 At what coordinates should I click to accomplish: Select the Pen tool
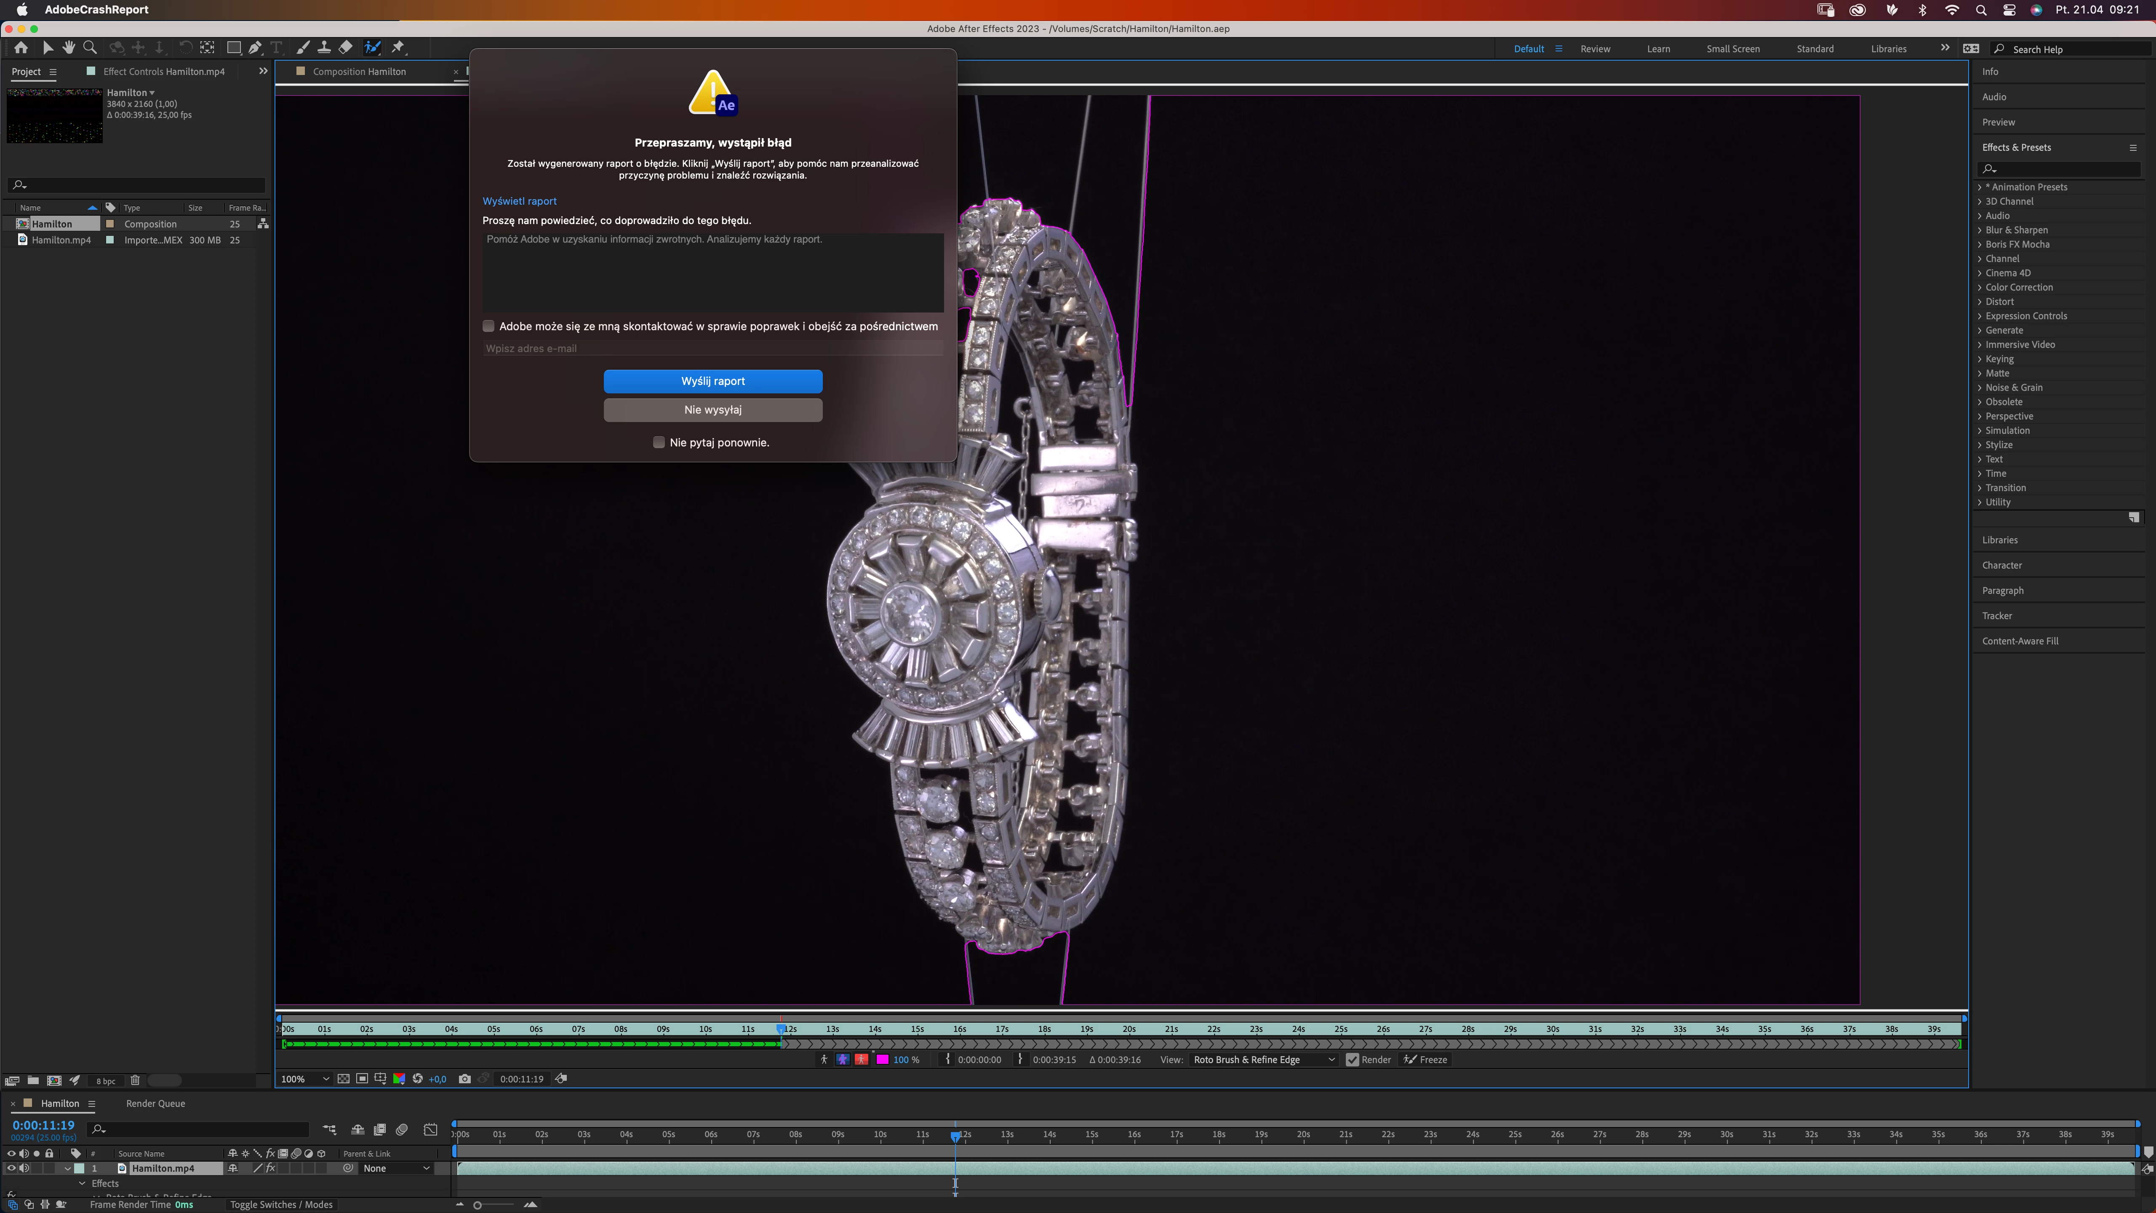pos(255,48)
